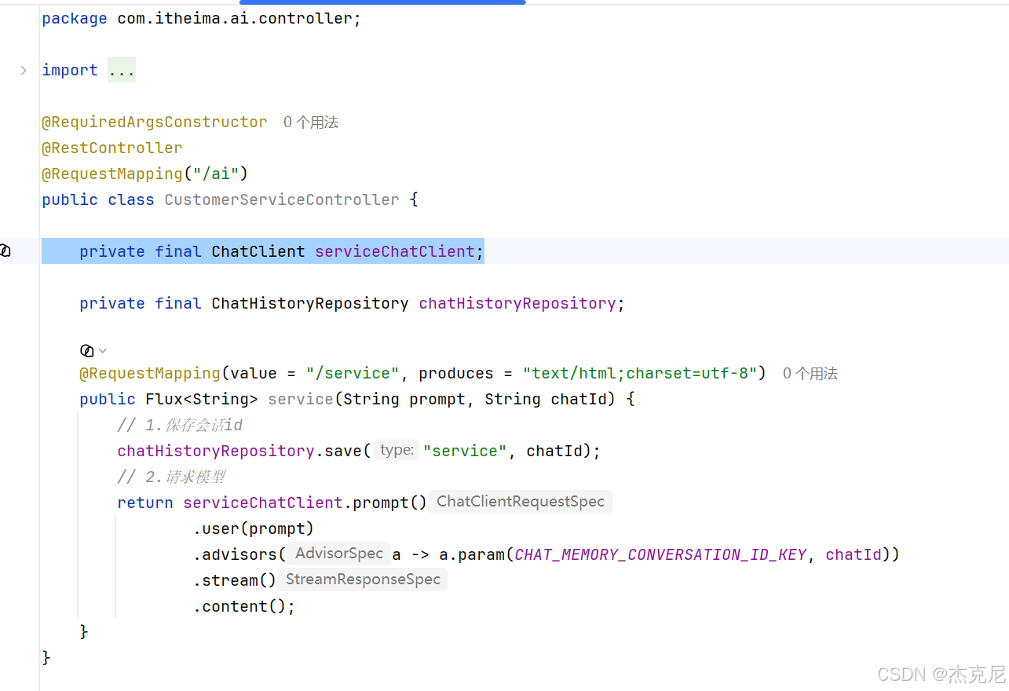This screenshot has height=691, width=1009.
Task: Click the CHAT_MEMORY_CONVERSATION_ID_KEY constant
Action: click(661, 554)
